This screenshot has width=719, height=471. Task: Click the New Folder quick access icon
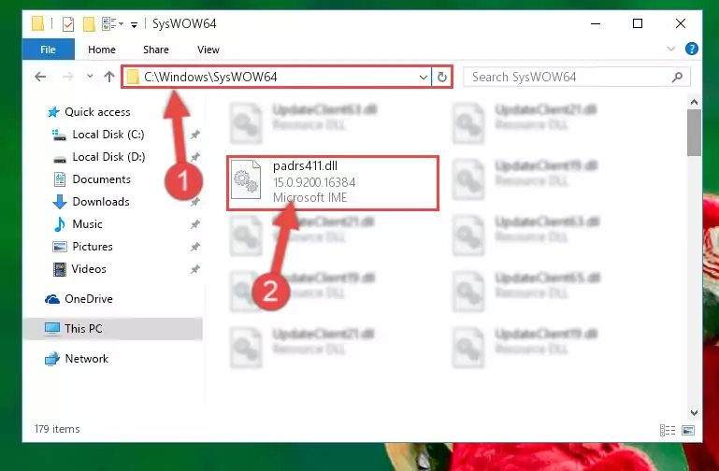point(89,23)
